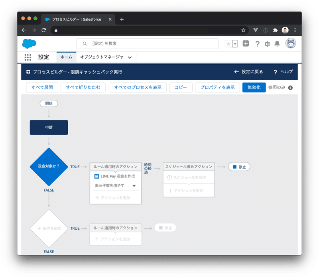Image resolution: width=319 pixels, height=278 pixels.
Task: Open the ヘルプ link in the header
Action: (283, 72)
